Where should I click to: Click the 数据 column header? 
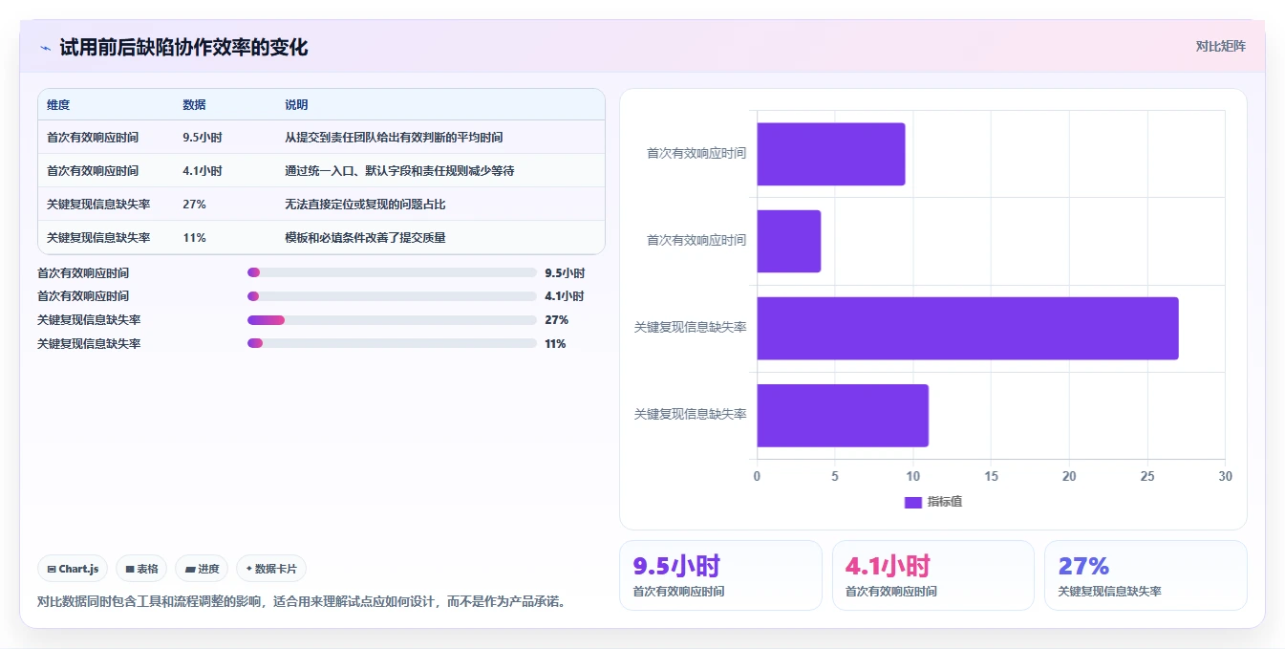pos(194,105)
